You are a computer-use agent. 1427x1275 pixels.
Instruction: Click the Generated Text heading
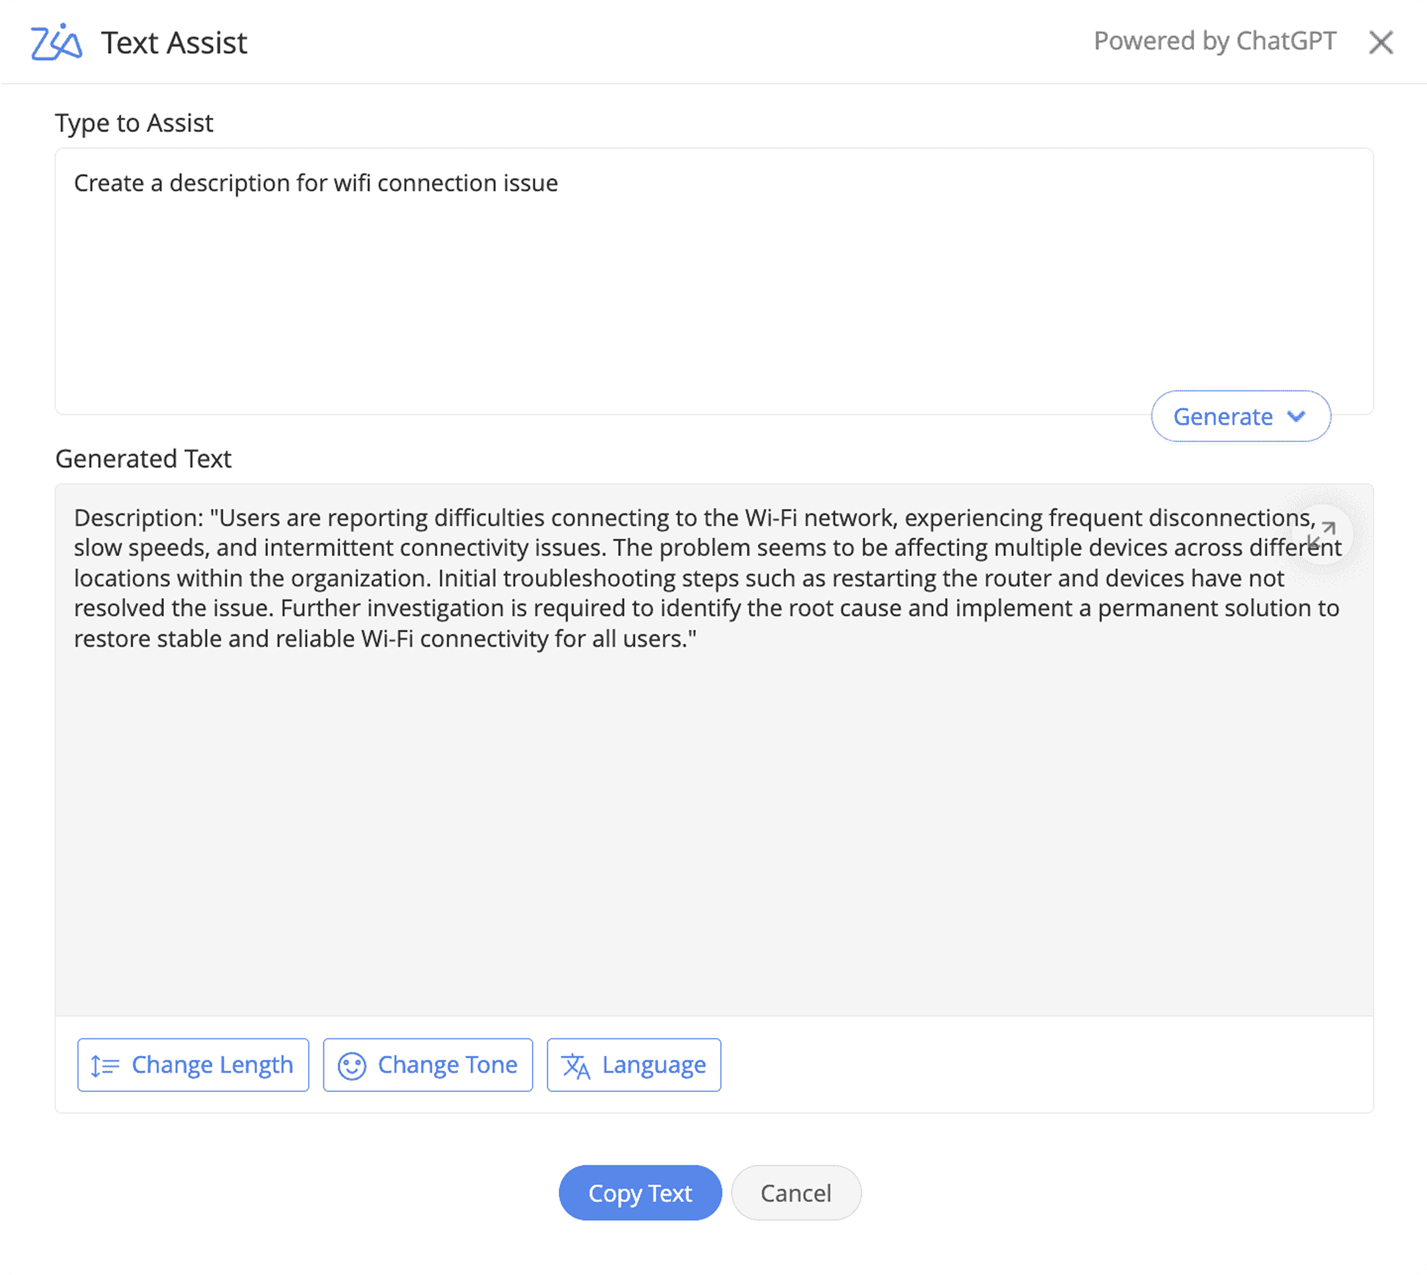(x=143, y=459)
